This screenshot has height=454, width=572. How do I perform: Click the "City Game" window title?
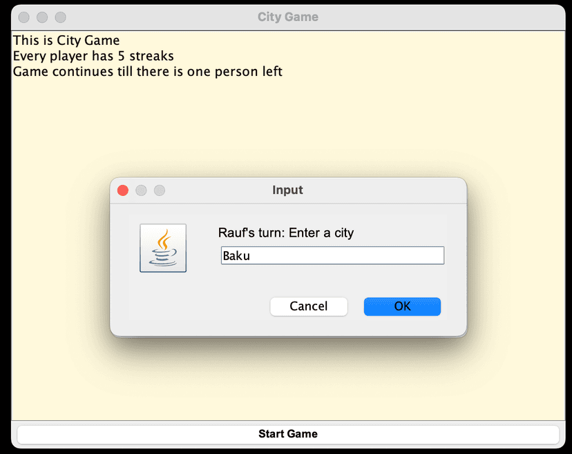[x=288, y=17]
